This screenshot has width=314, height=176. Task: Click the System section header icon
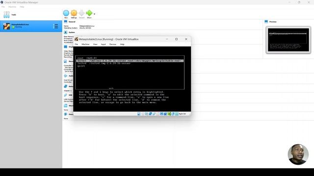(x=65, y=32)
